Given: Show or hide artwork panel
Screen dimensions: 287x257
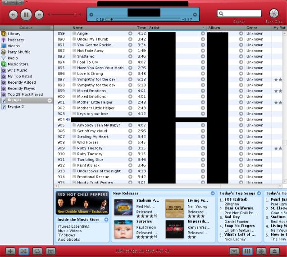Looking at the screenshot, I should pos(51,251).
